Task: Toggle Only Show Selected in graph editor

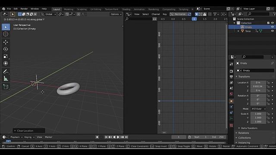Action: click(x=197, y=14)
